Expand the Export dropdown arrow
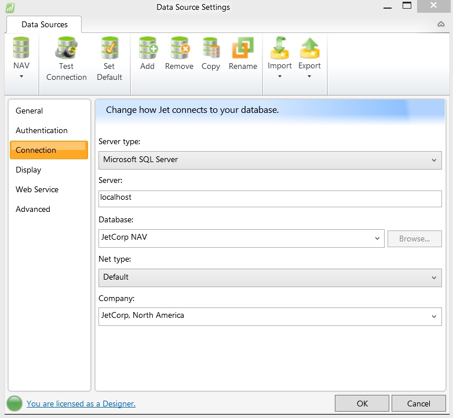Image resolution: width=453 pixels, height=418 pixels. pos(309,76)
